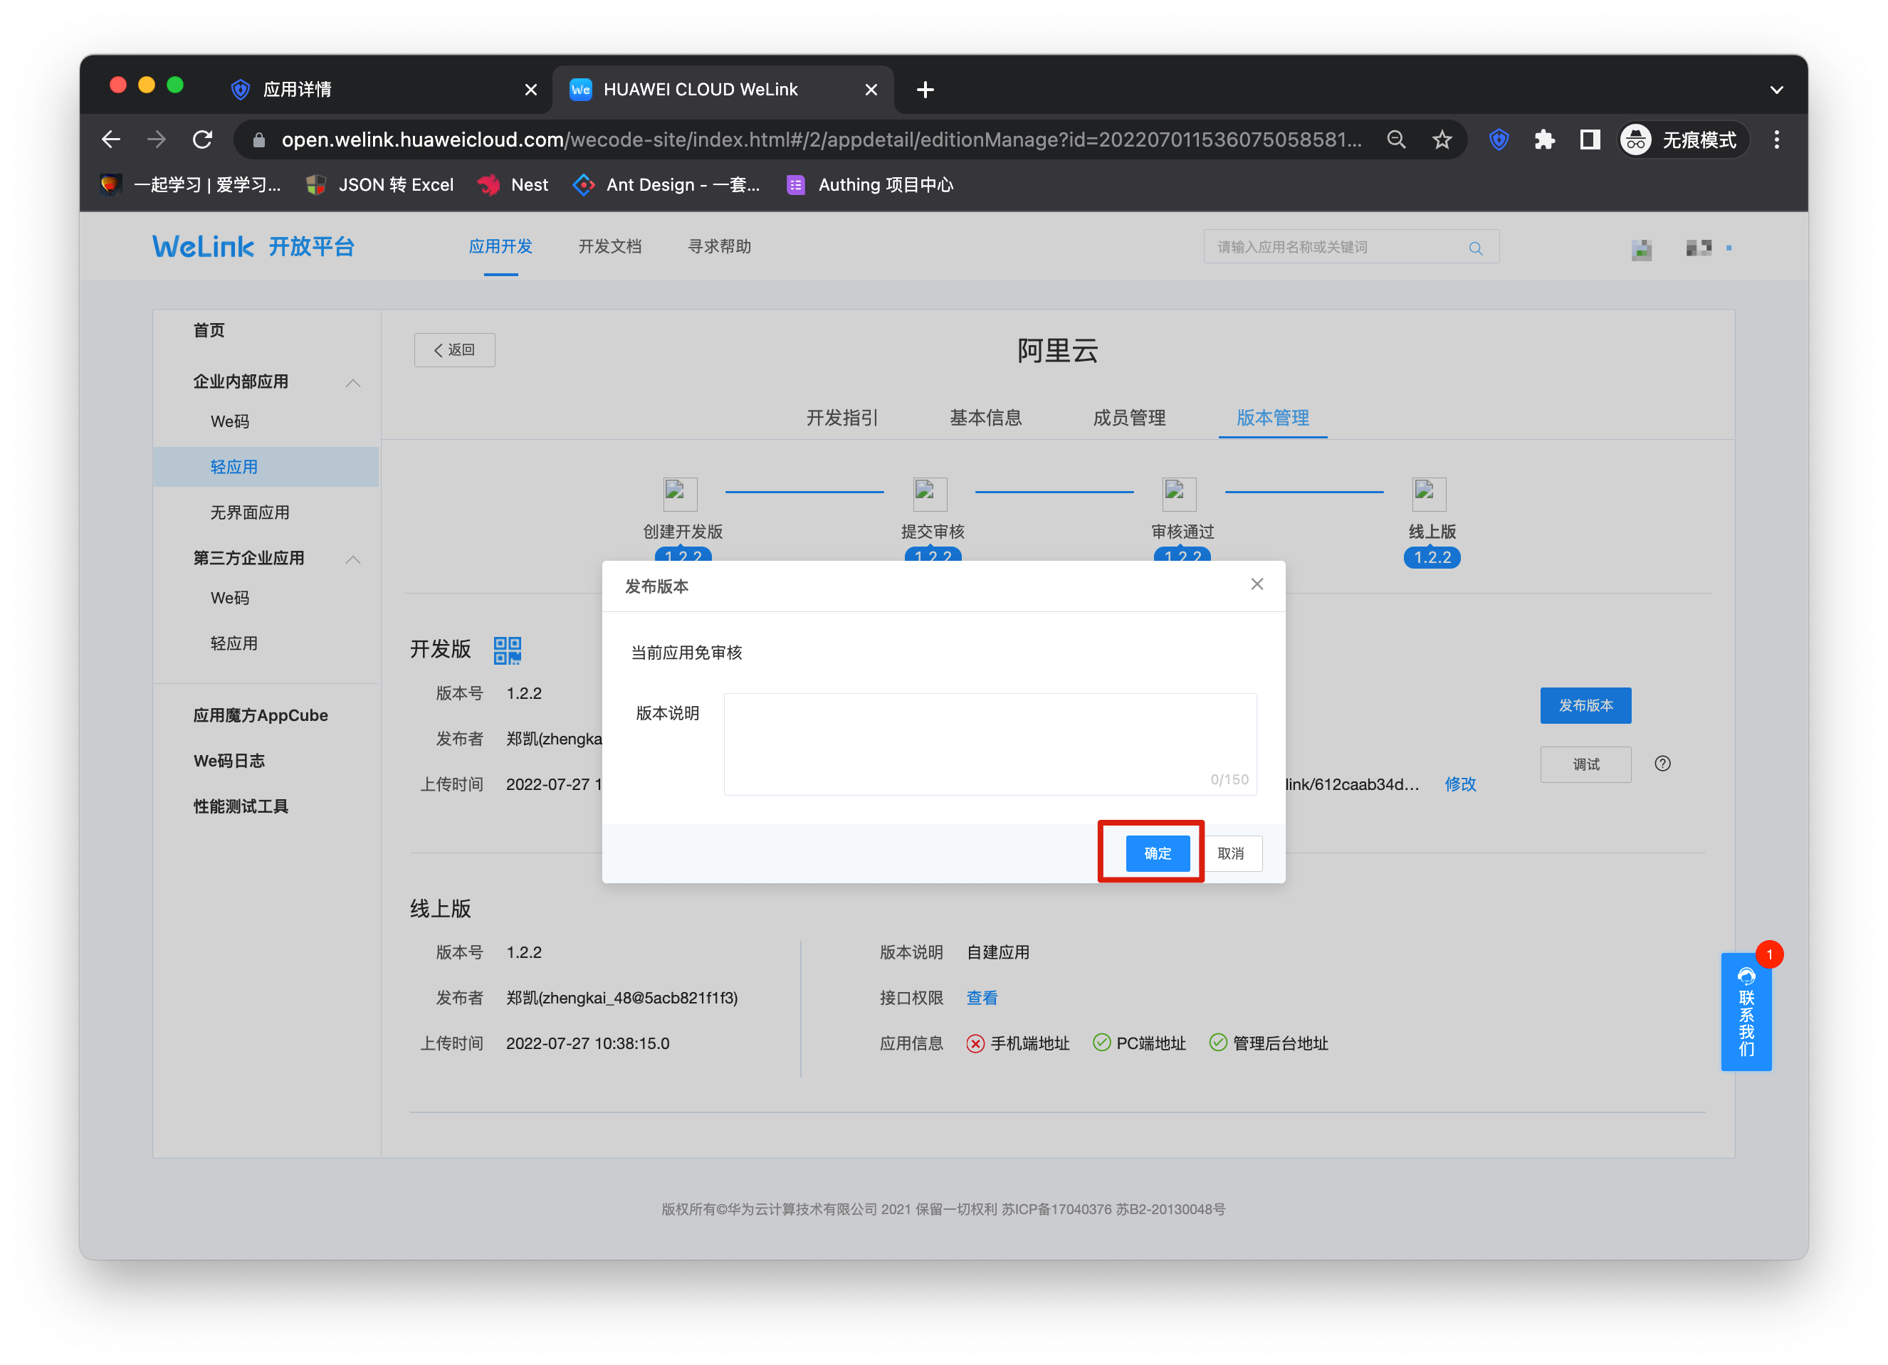Click the QR code icon beside 开发版
This screenshot has height=1365, width=1888.
click(x=507, y=650)
